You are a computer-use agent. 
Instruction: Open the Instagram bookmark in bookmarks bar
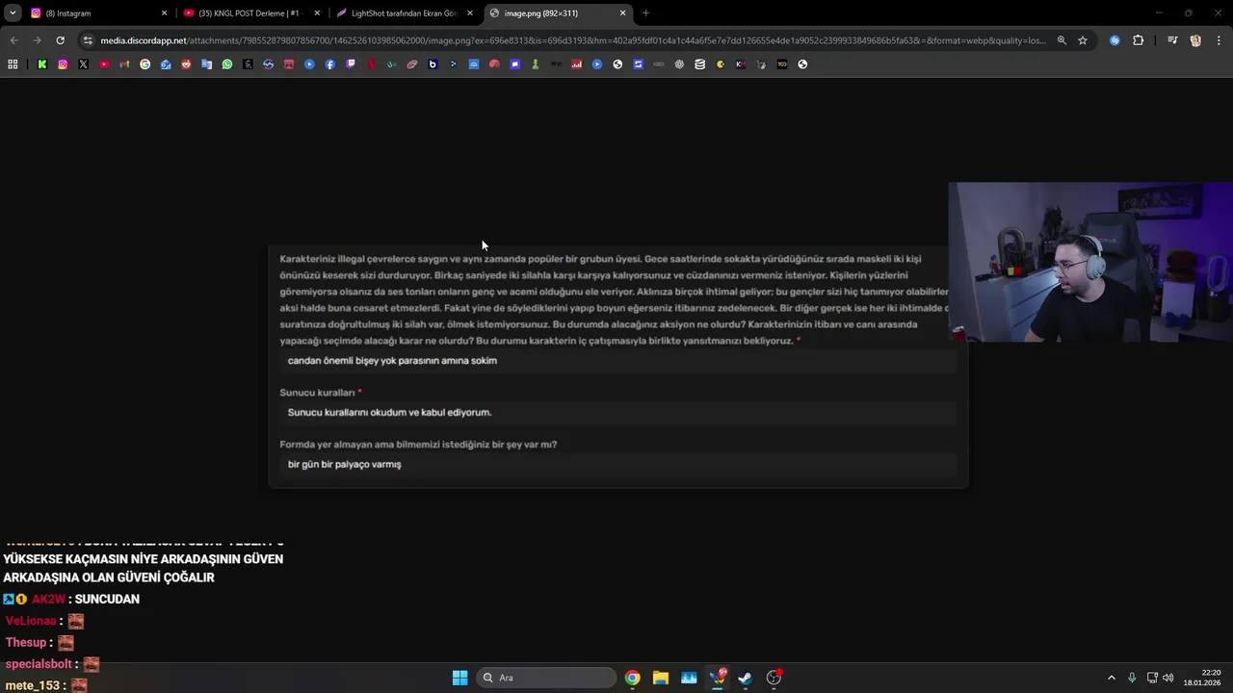[x=63, y=64]
